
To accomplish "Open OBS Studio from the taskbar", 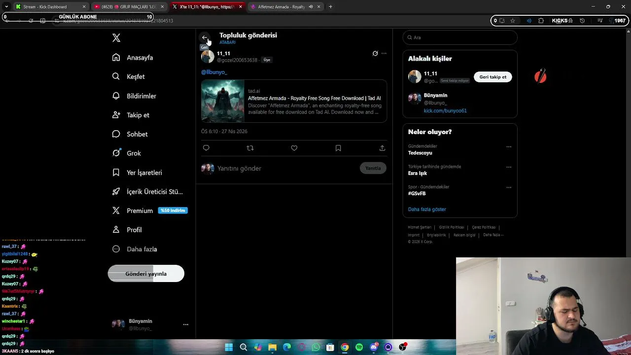I will tap(403, 347).
